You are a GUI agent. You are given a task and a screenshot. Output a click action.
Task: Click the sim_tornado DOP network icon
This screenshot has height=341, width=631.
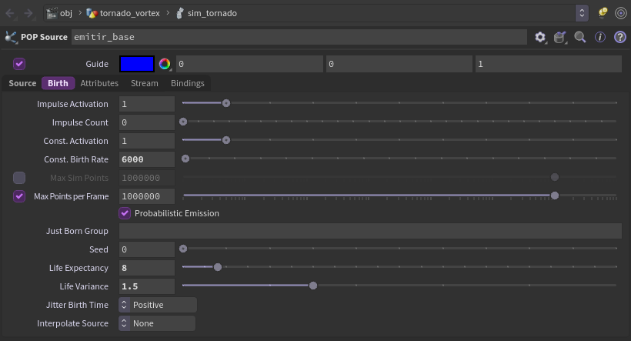[x=180, y=13]
